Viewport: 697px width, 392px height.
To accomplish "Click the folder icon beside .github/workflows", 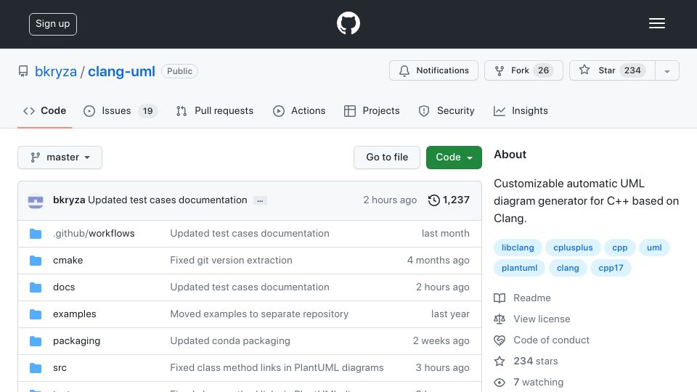I will [x=36, y=234].
